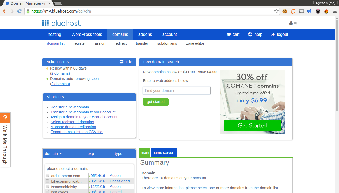Open the user settings gear icon

click(295, 23)
